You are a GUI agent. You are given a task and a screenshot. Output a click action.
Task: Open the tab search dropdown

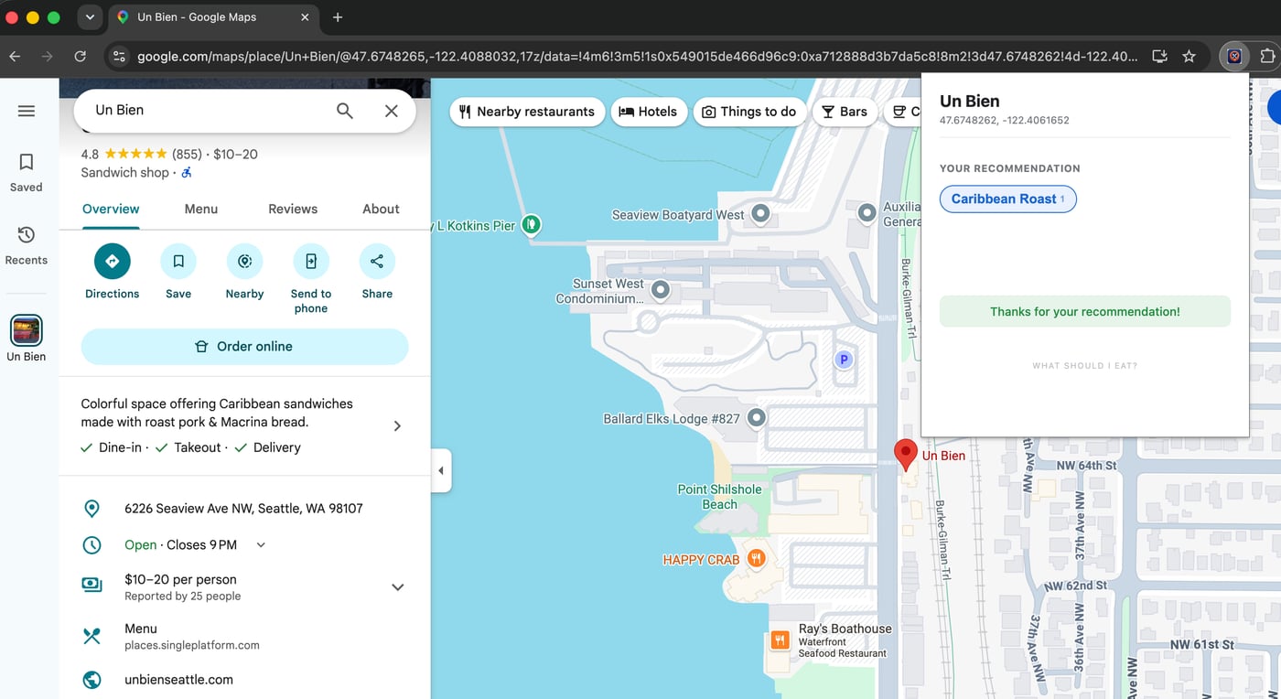coord(89,17)
